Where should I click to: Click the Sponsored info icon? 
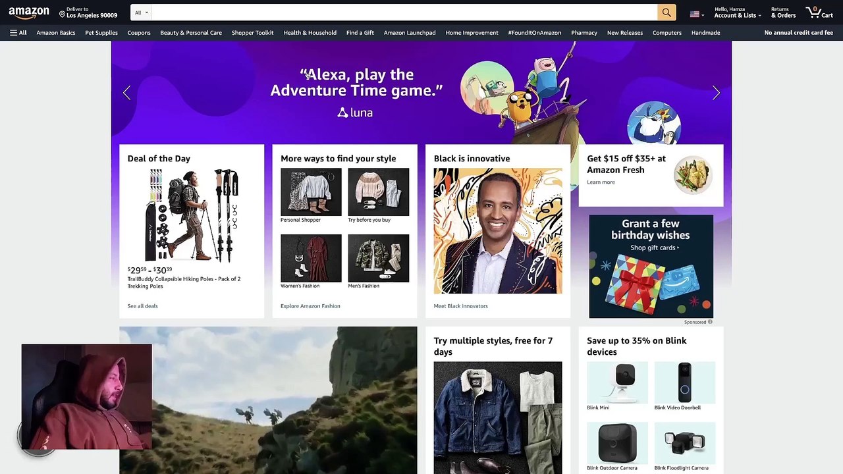point(710,322)
